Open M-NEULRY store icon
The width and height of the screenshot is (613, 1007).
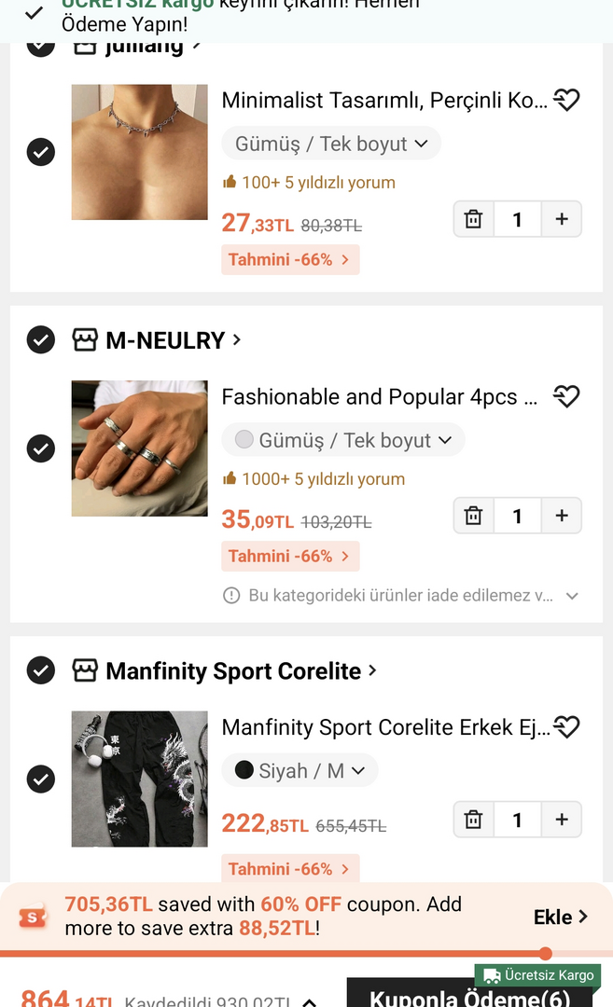(85, 340)
